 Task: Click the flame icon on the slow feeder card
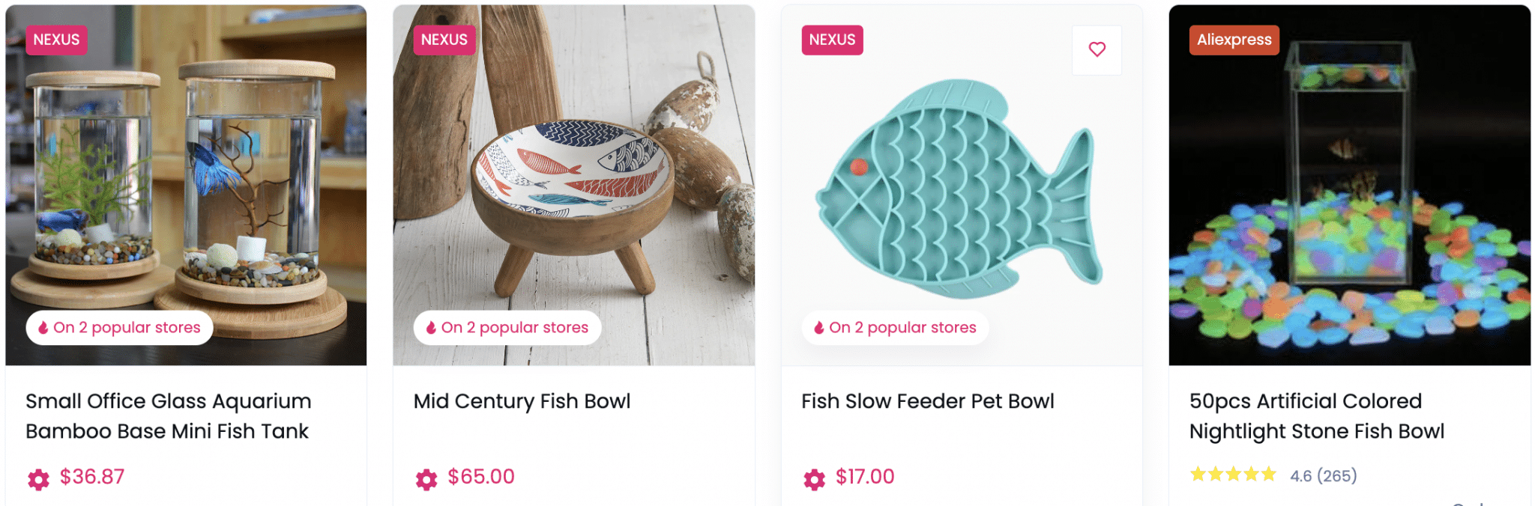coord(819,328)
